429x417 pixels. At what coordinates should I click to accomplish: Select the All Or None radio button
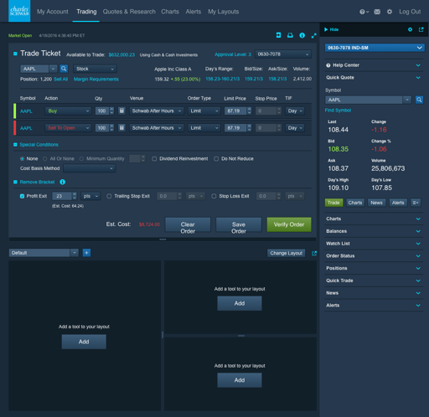(44, 158)
